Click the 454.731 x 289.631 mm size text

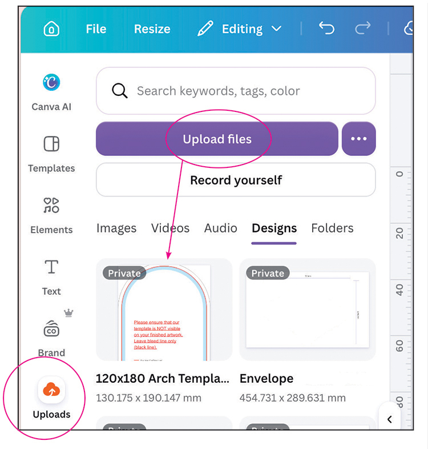[x=292, y=398]
